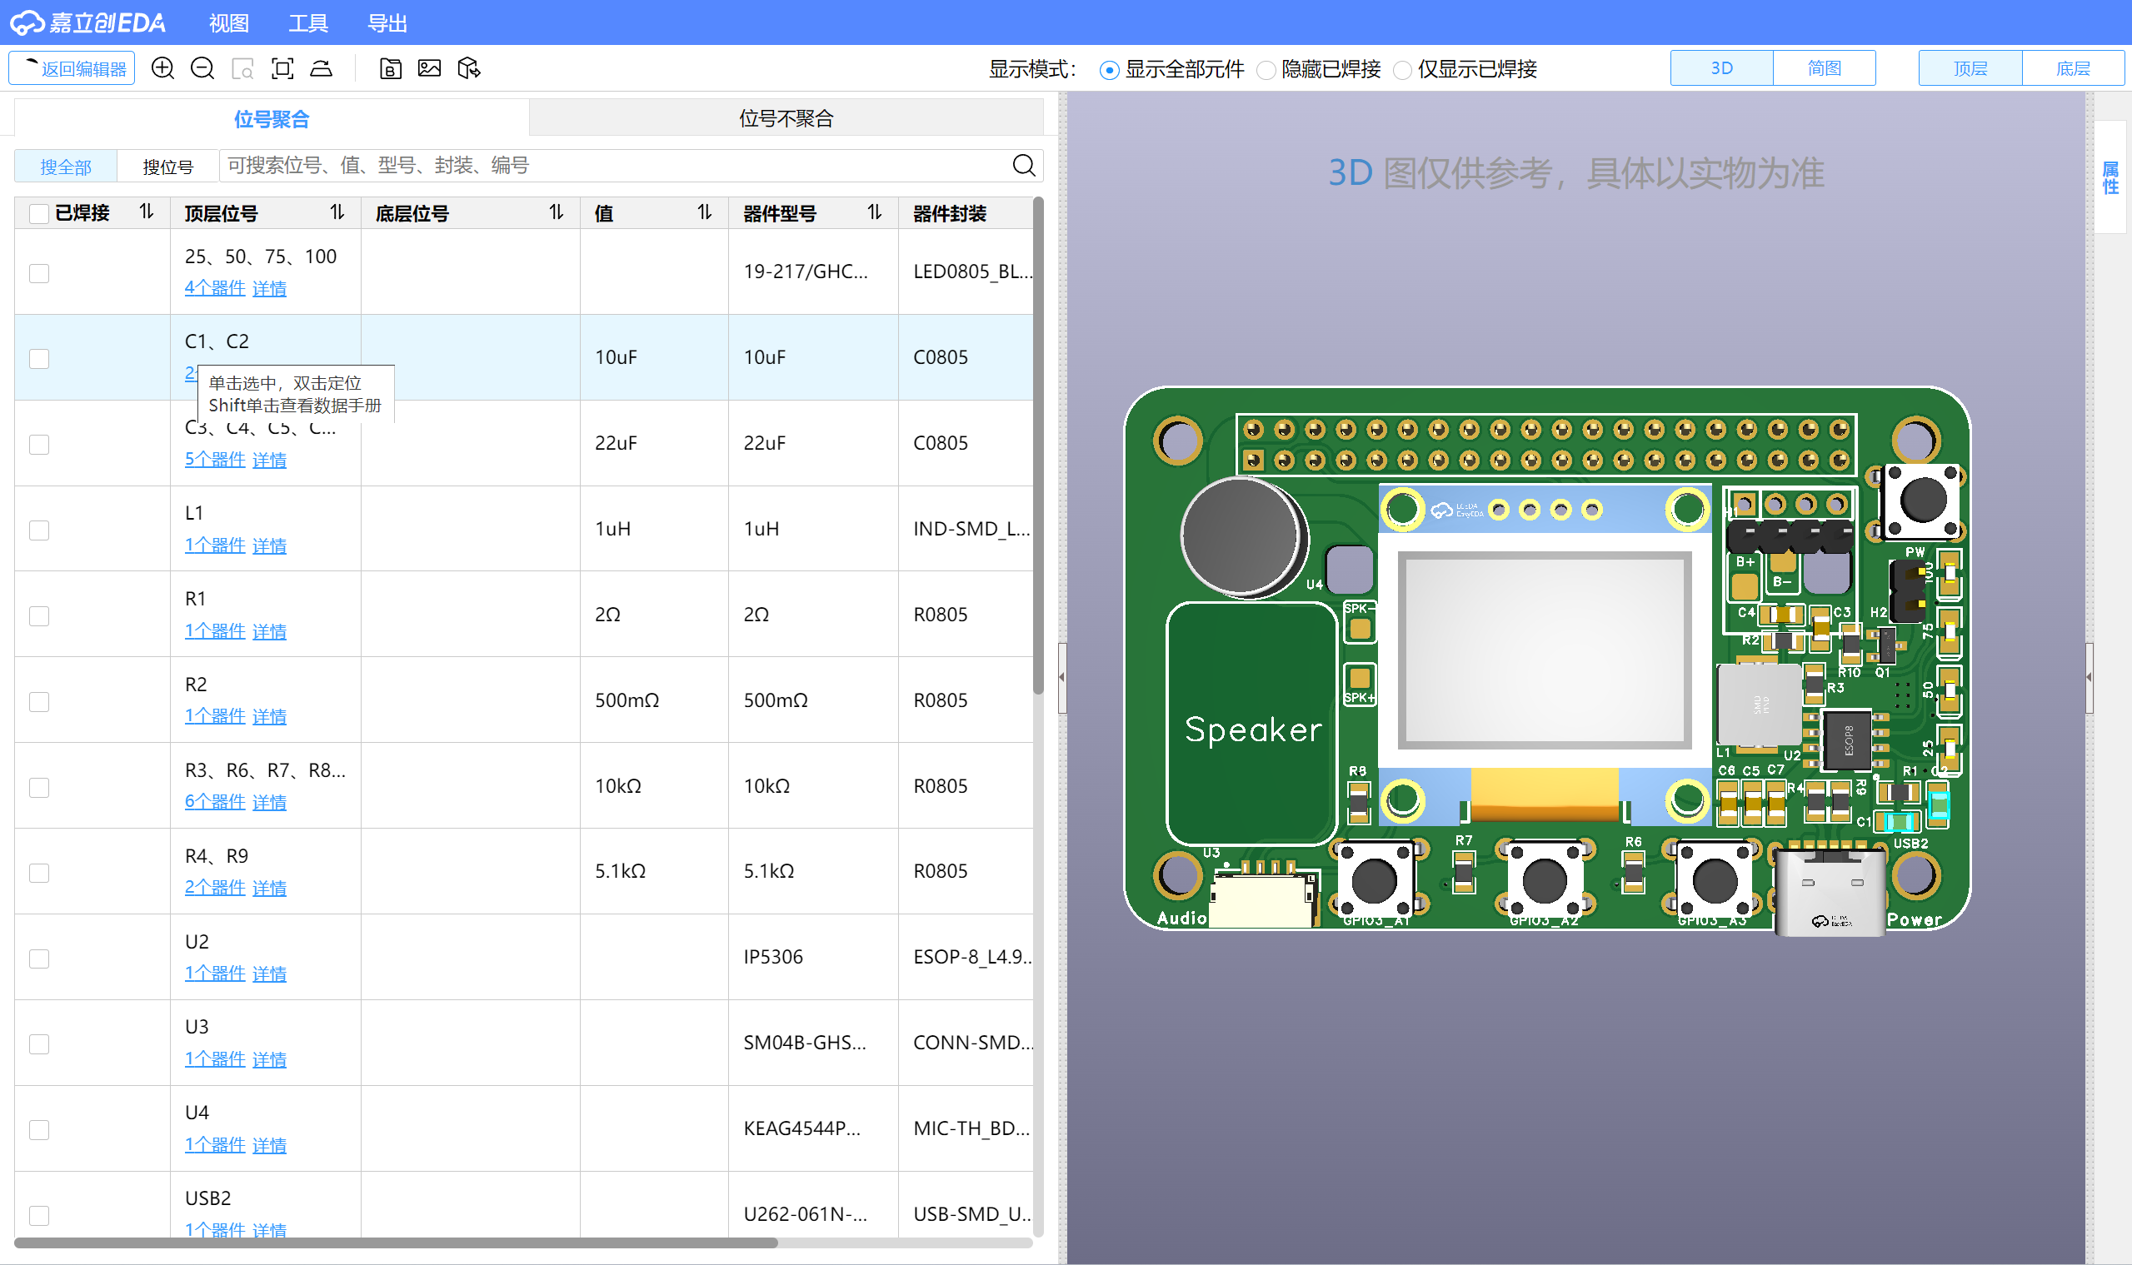Open 2个器件 link for R4、R9 row

tap(215, 888)
